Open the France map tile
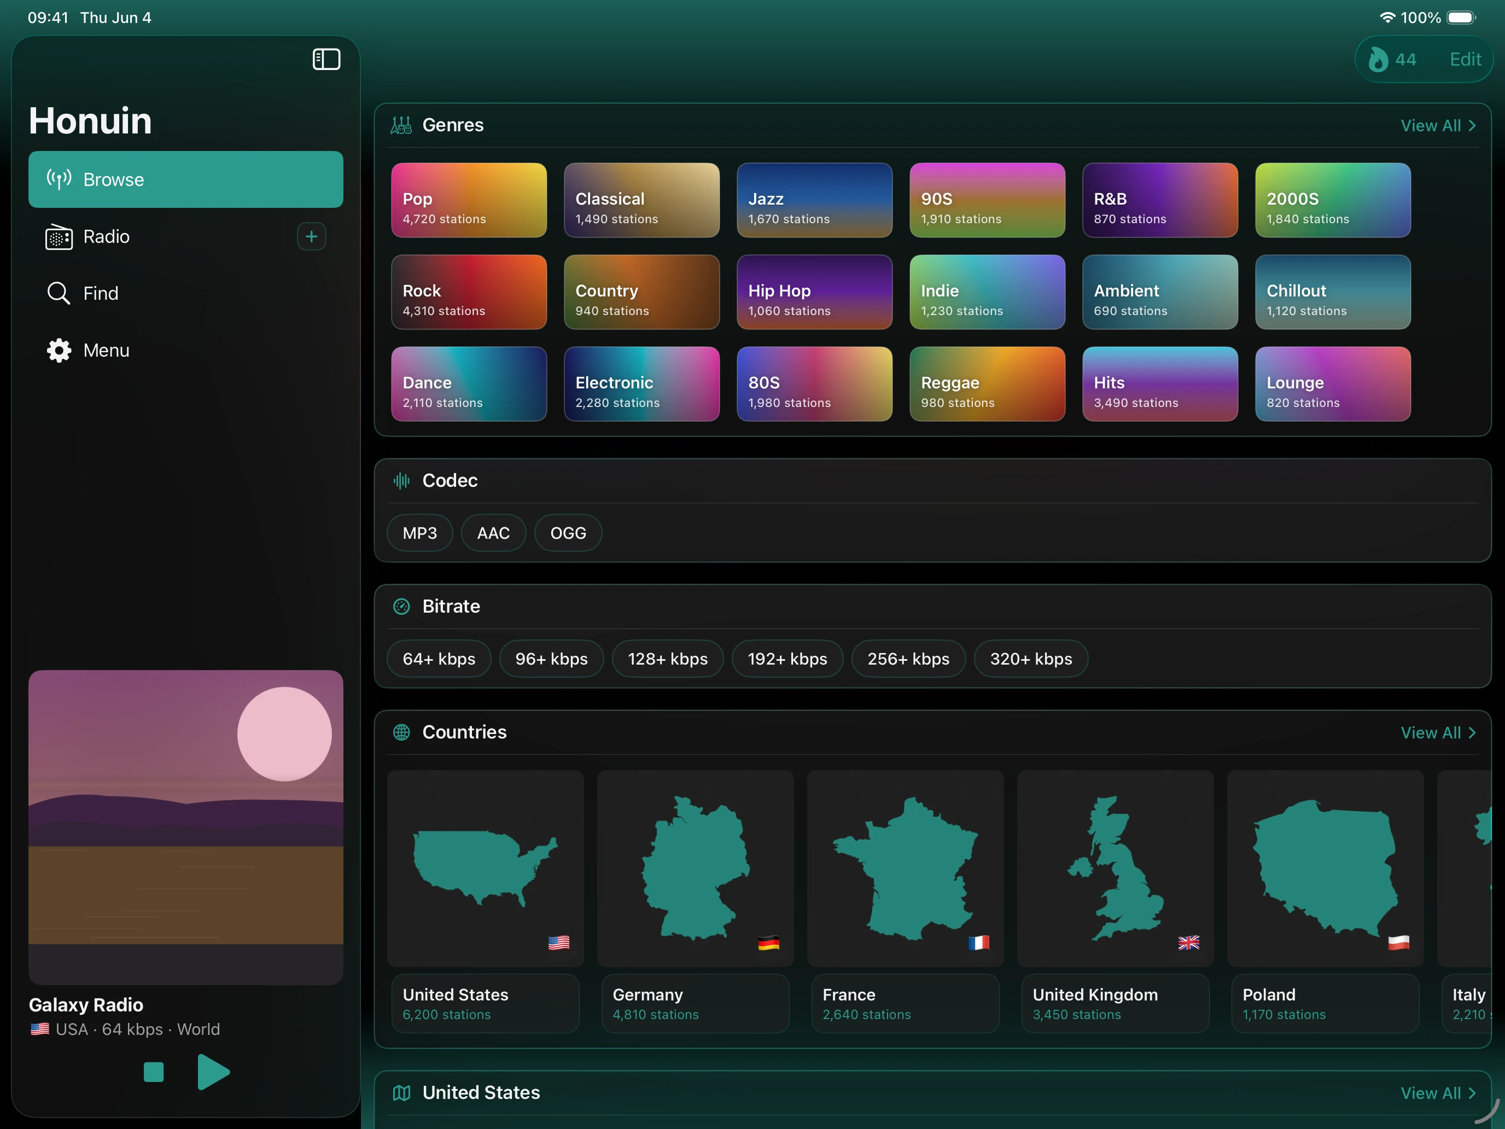Viewport: 1505px width, 1129px height. point(906,869)
